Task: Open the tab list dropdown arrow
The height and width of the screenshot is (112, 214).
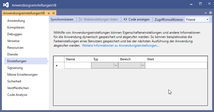Action: 206,13
